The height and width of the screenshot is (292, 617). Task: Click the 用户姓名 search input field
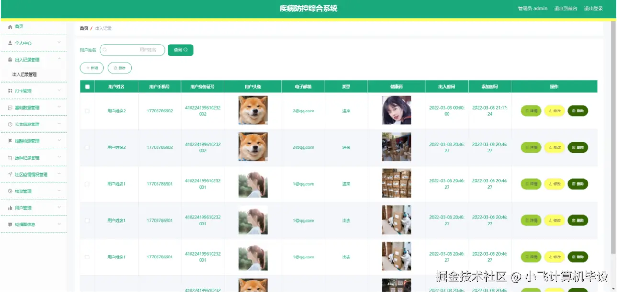132,50
